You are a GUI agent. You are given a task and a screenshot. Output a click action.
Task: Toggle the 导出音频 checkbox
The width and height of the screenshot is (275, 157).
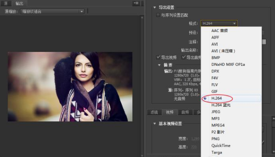pos(183,57)
